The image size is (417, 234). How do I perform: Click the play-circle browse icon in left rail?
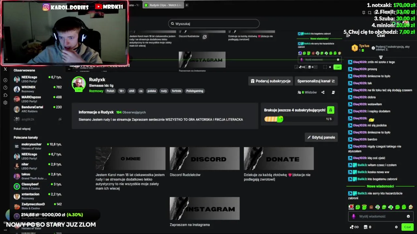(5, 80)
